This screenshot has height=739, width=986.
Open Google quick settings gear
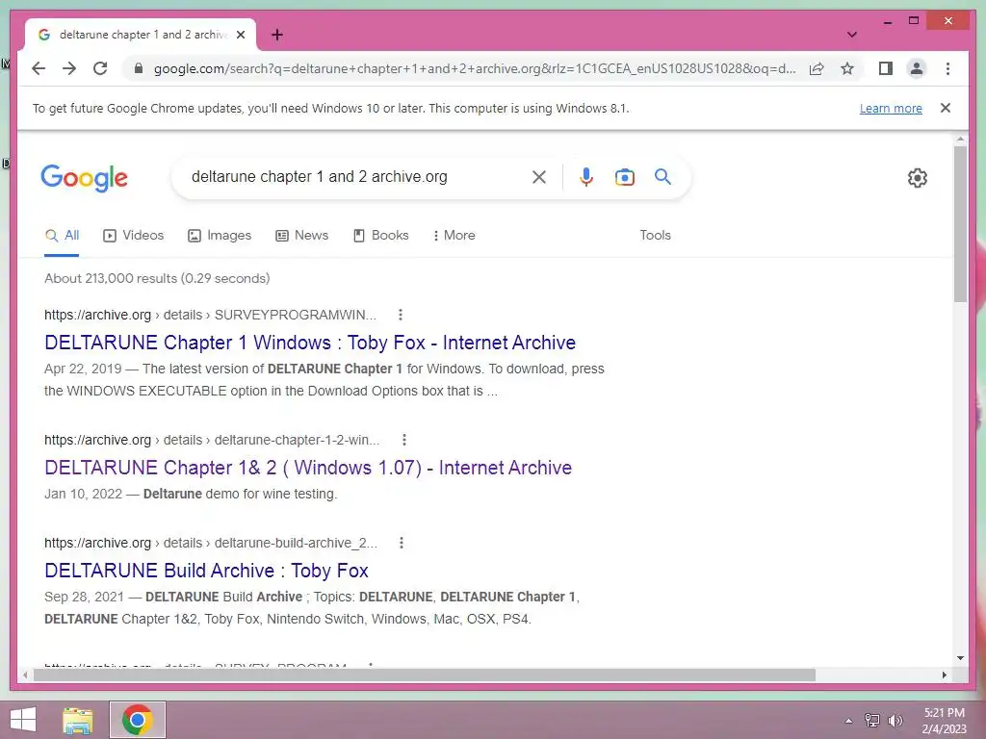(x=918, y=178)
